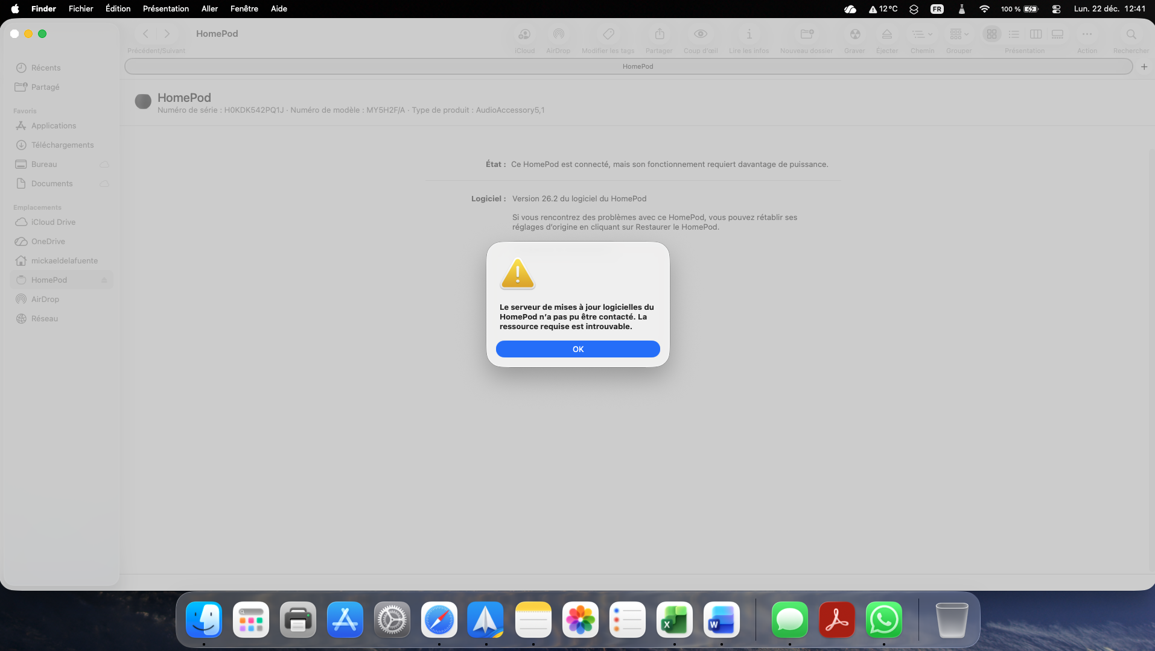Viewport: 1155px width, 651px height.
Task: Click the Modifier les tags icon
Action: 608,34
